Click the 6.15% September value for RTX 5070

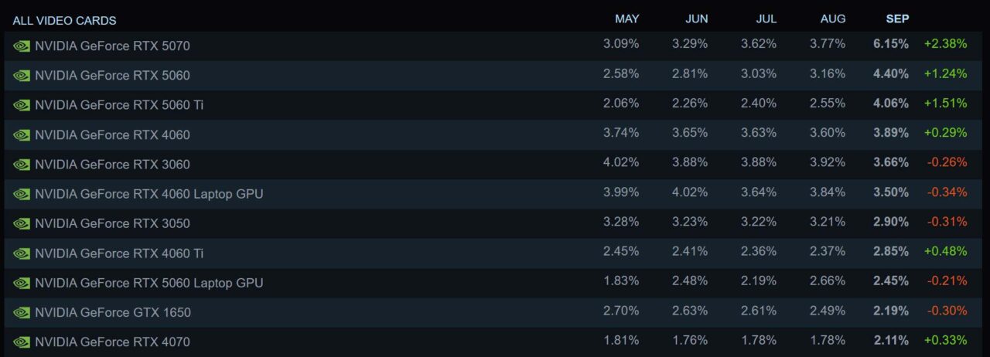(891, 44)
